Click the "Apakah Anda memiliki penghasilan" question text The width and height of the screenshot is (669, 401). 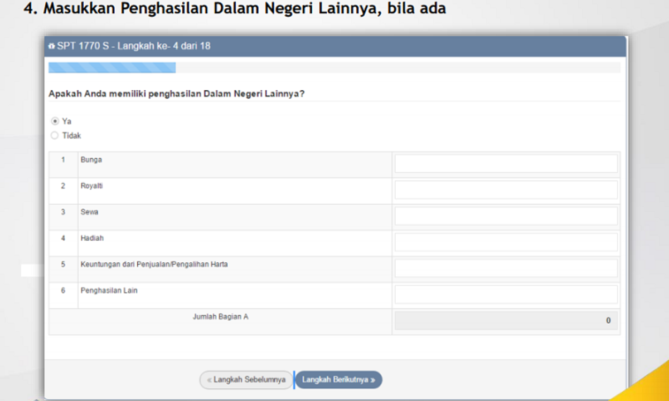pyautogui.click(x=176, y=94)
